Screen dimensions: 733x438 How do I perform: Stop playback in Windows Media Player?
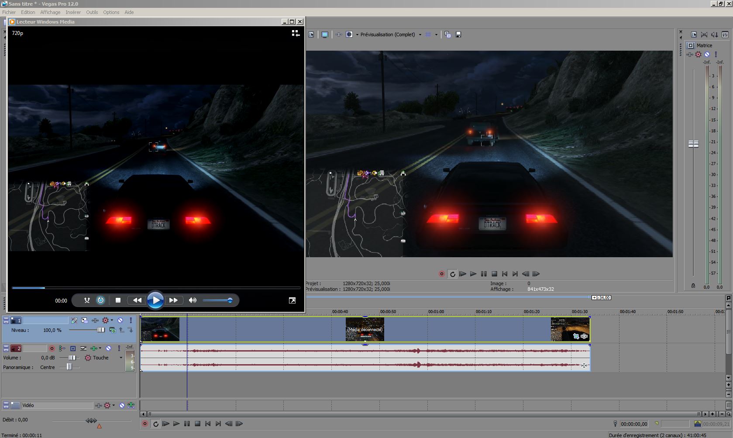coord(118,300)
